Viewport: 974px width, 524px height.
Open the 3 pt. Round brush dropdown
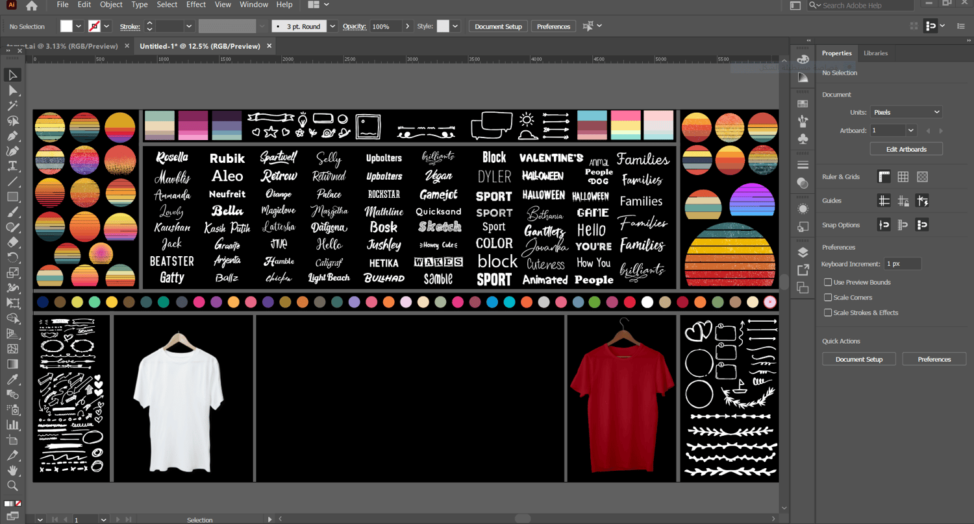click(332, 27)
